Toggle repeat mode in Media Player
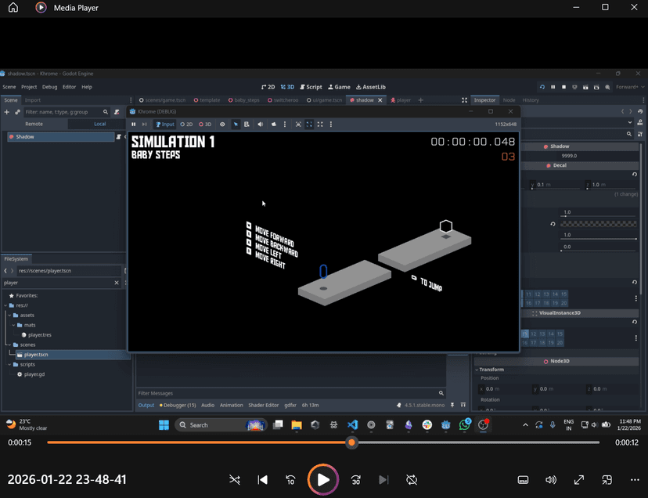This screenshot has height=498, width=648. click(x=412, y=479)
